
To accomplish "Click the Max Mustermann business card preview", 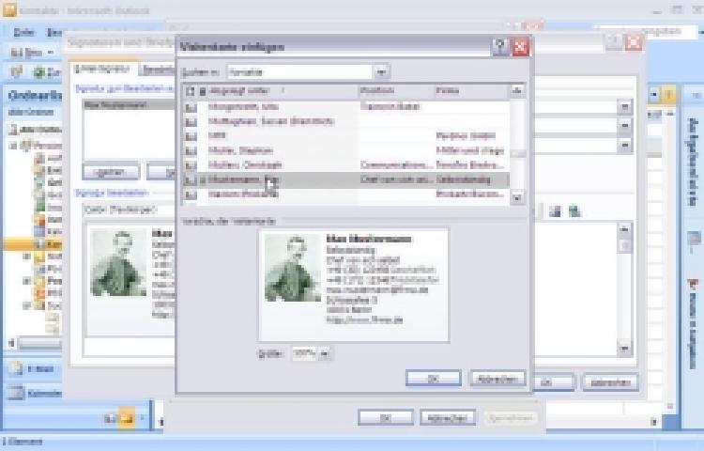I will click(x=353, y=284).
